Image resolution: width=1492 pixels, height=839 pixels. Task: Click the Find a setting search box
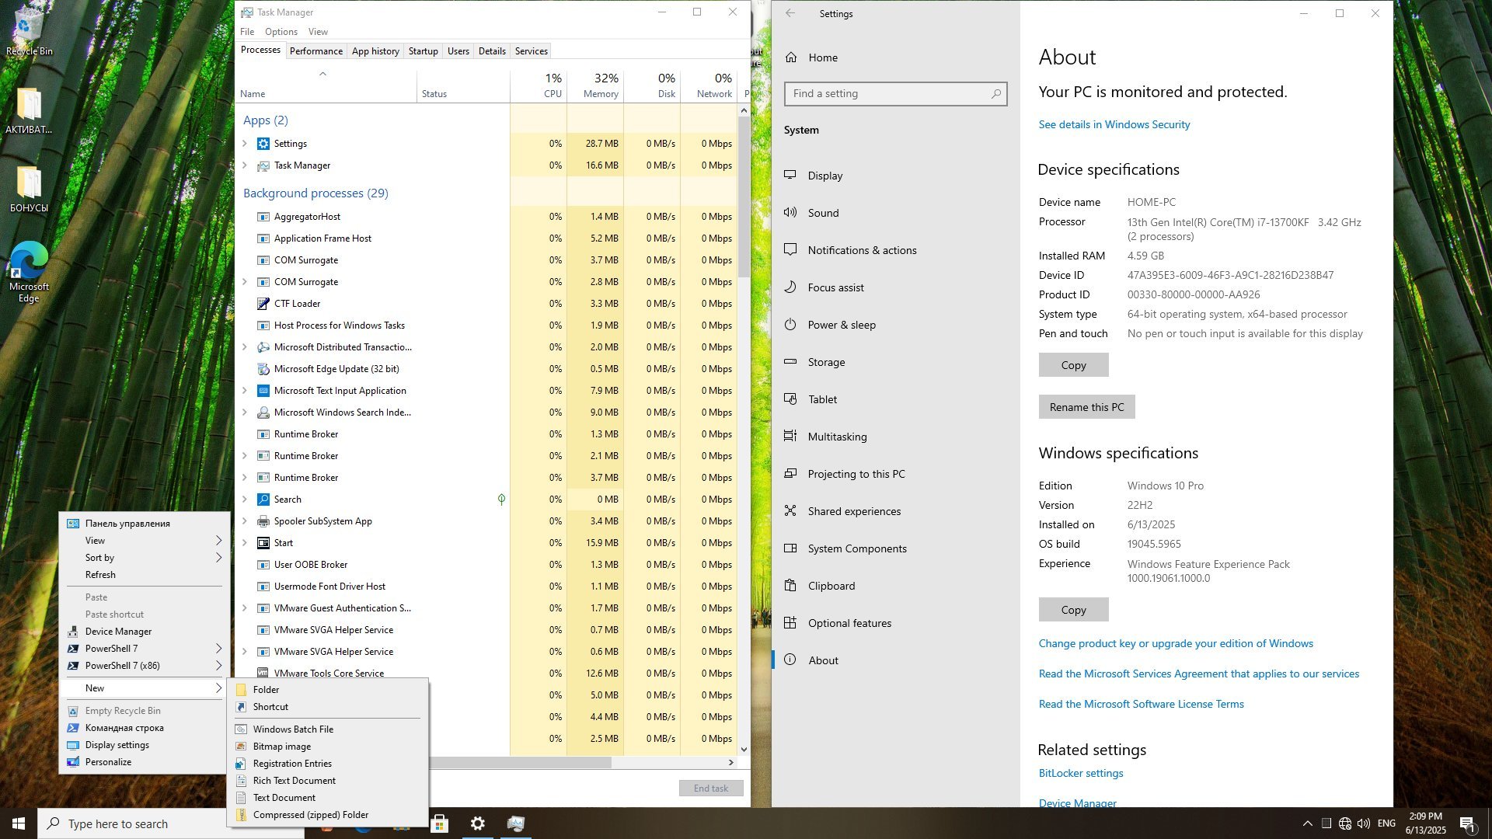tap(895, 94)
